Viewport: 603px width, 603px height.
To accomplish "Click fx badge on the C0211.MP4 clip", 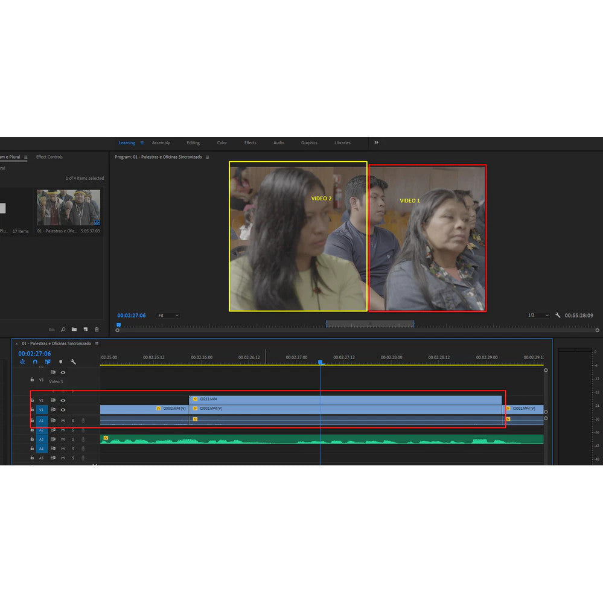I will (195, 399).
